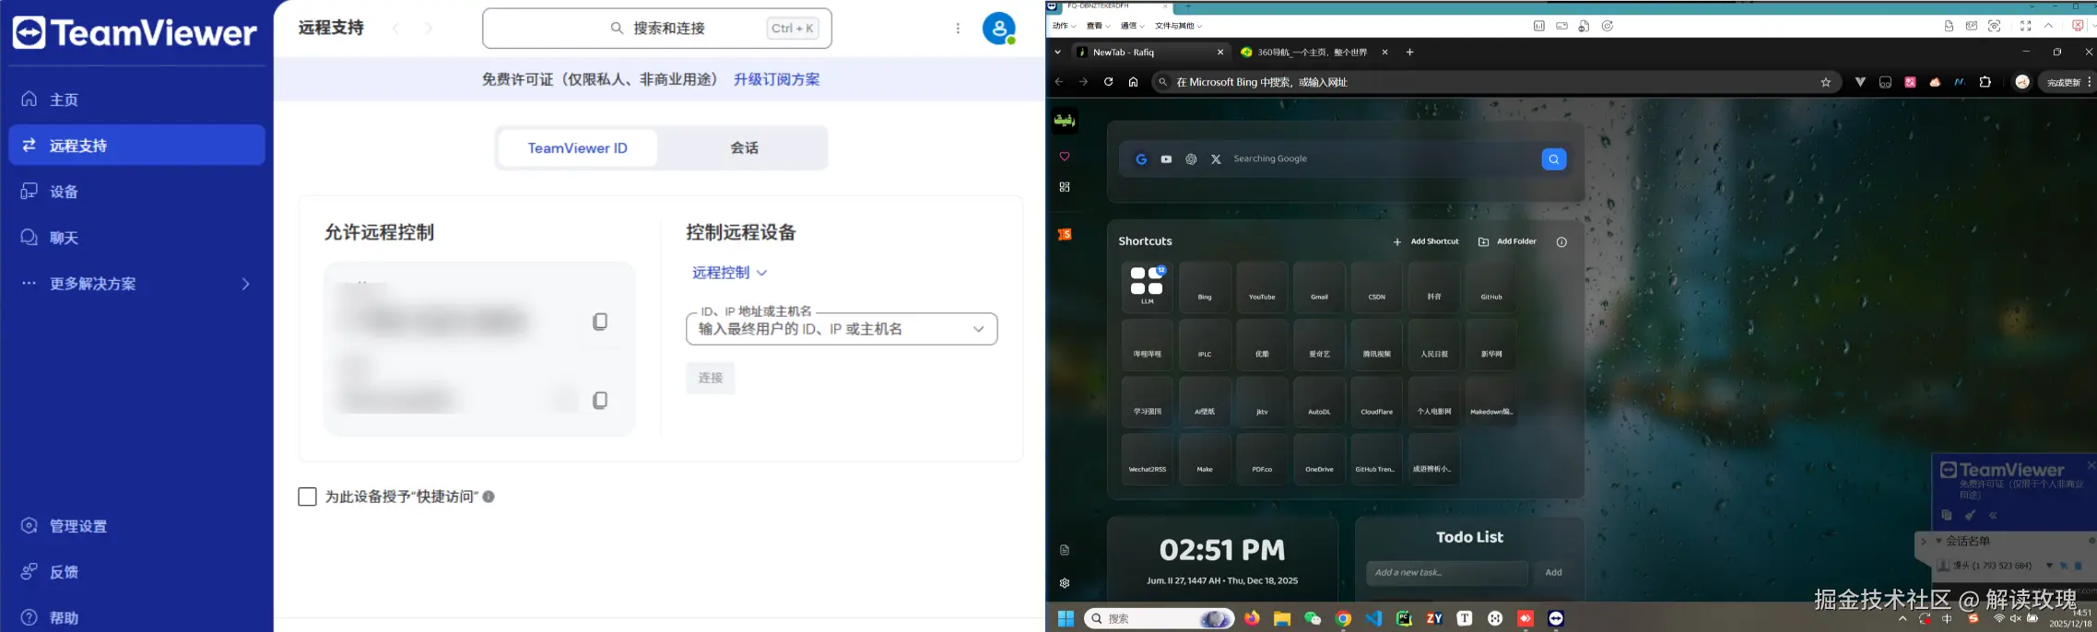The width and height of the screenshot is (2097, 632).
Task: Click the blue search button in Rafiq page
Action: [1553, 159]
